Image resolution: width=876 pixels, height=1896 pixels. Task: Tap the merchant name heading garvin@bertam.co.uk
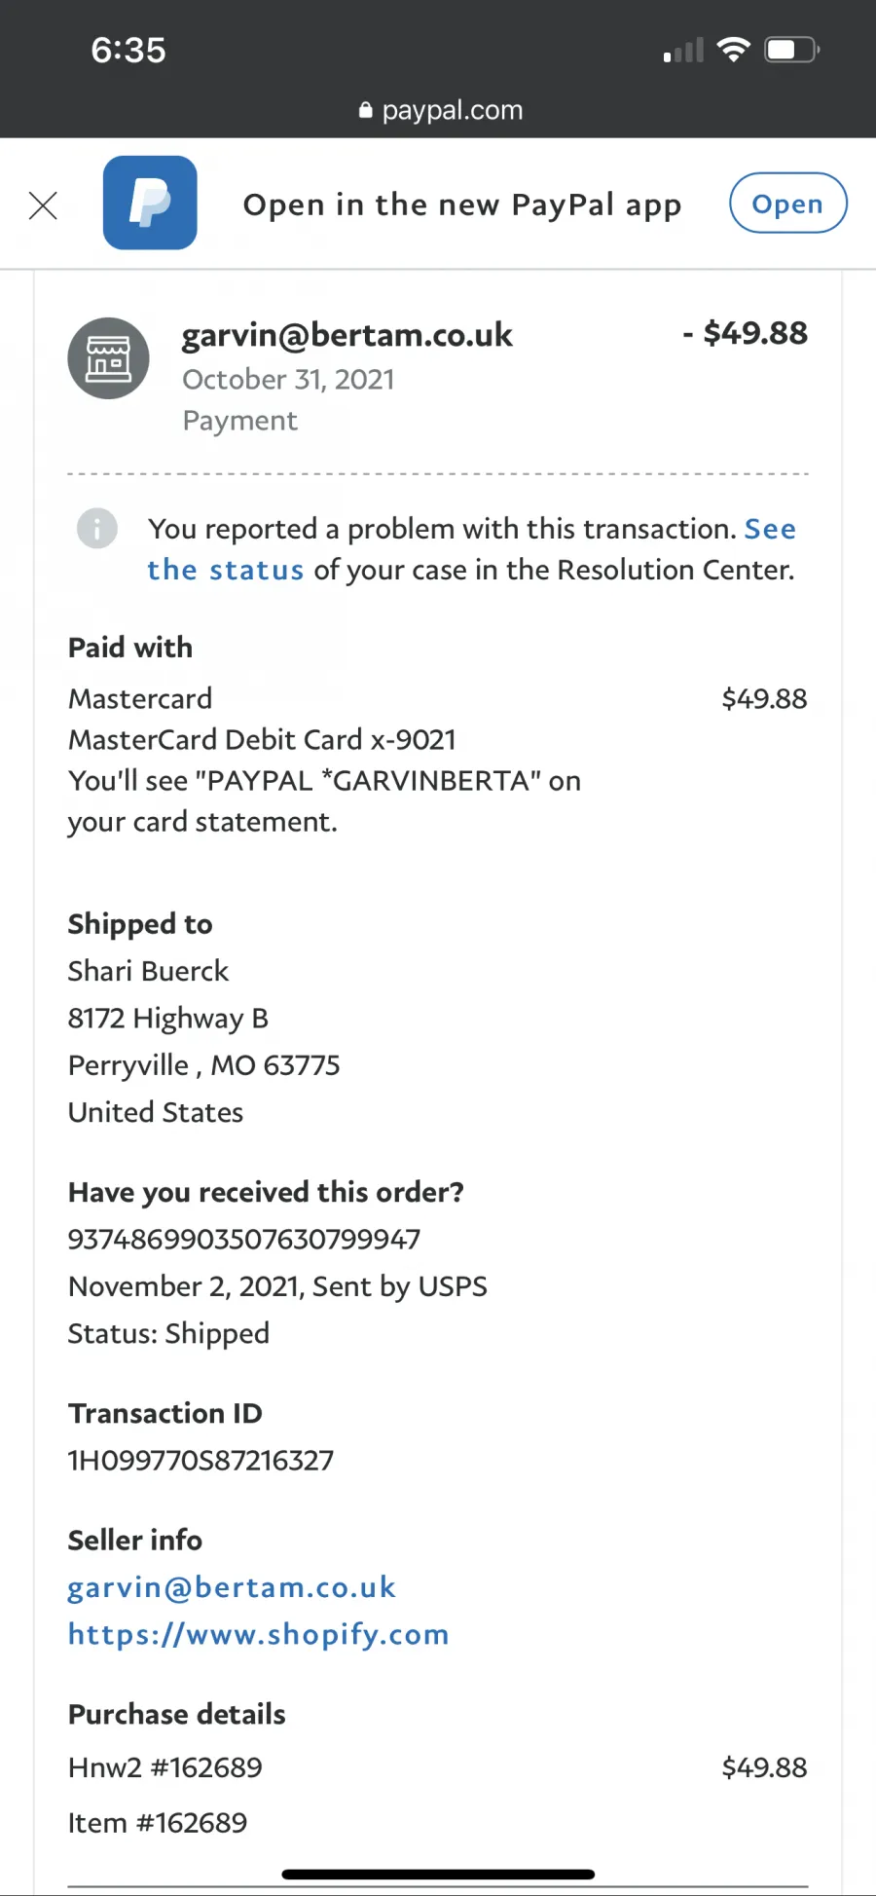[347, 335]
